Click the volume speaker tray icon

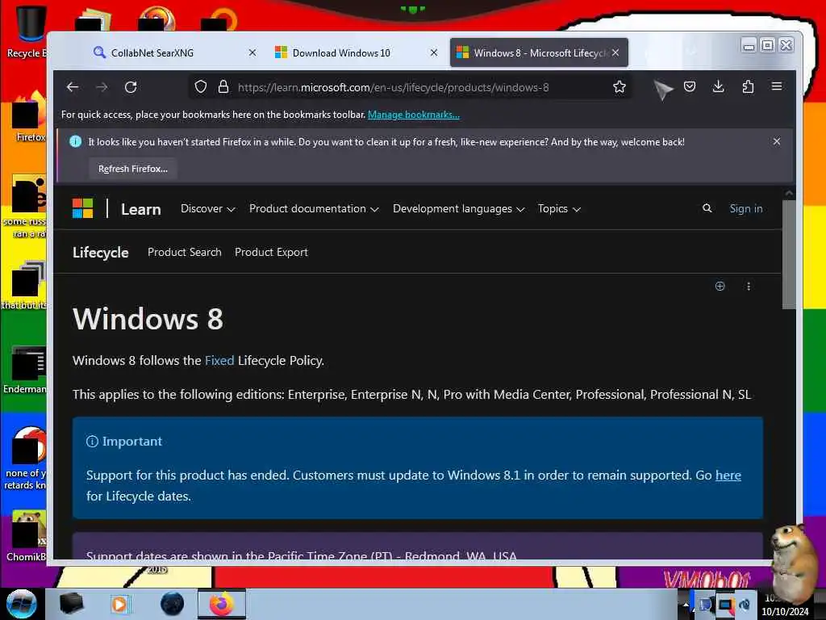click(745, 605)
